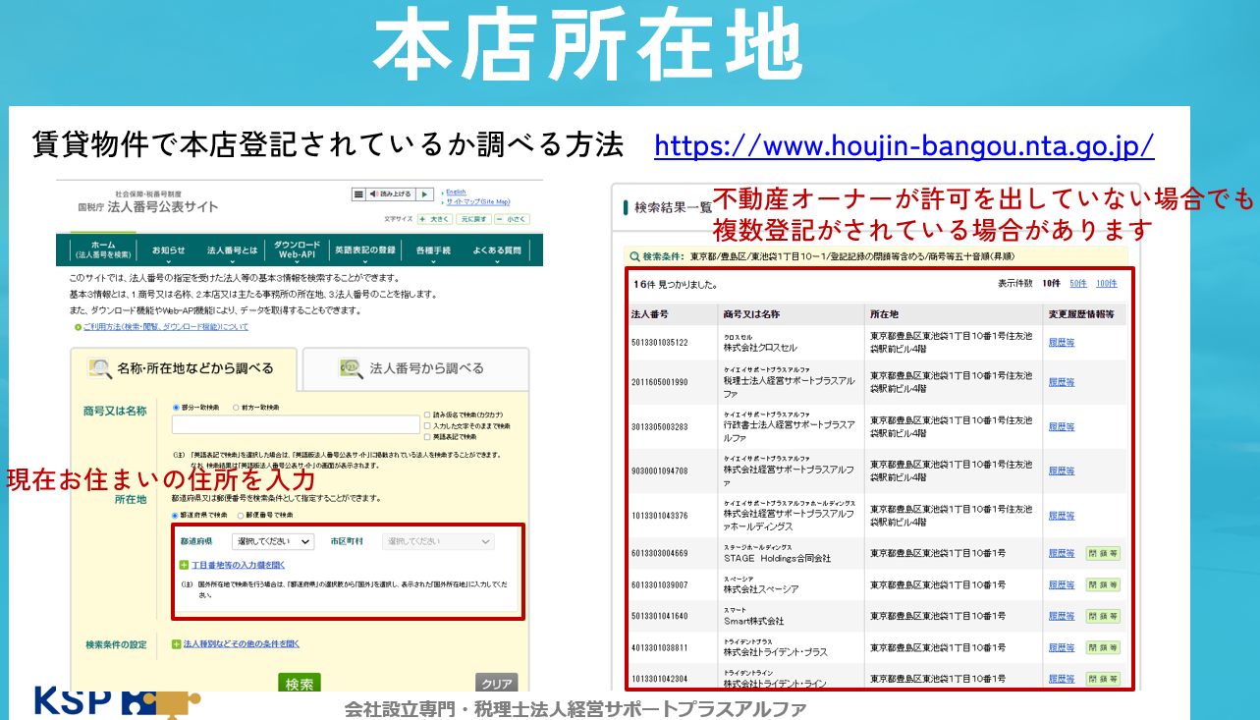Viewport: 1260px width, 720px height.
Task: Click the 商号又は名称 text input field
Action: click(296, 424)
